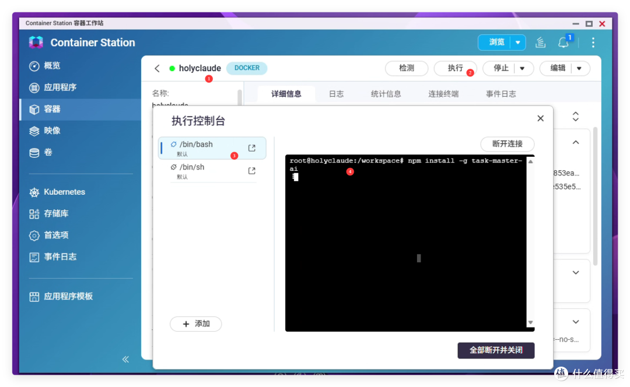Click the details page vertical scrollbar
Viewport: 630px width, 387px height.
[x=595, y=196]
